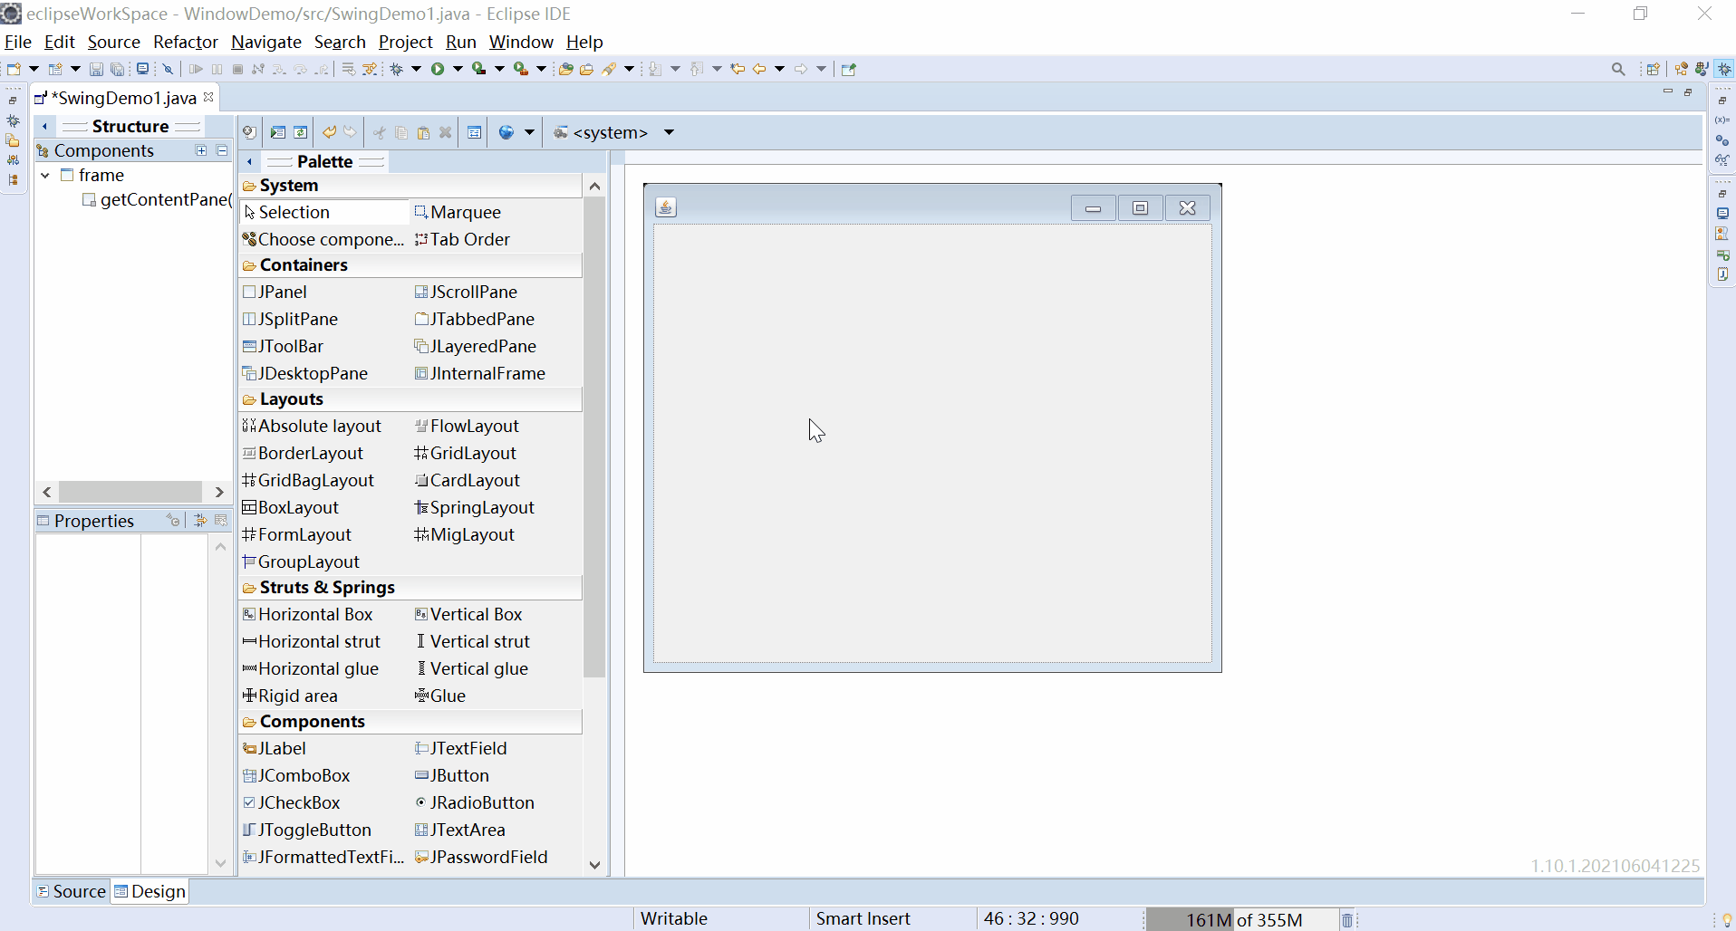Viewport: 1736px width, 931px height.
Task: Click the palette scroll-down arrow
Action: [x=594, y=865]
